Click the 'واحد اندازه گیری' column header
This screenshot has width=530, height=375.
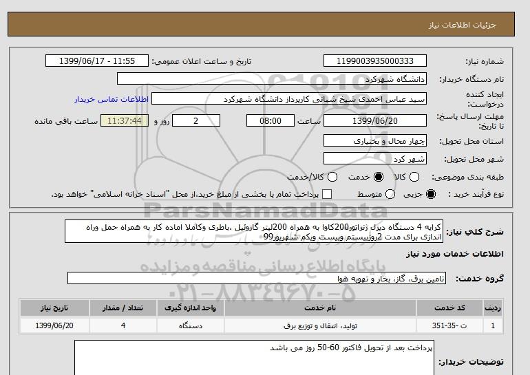pos(190,308)
